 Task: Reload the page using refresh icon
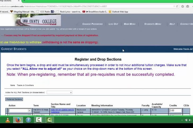pyautogui.click(x=177, y=6)
